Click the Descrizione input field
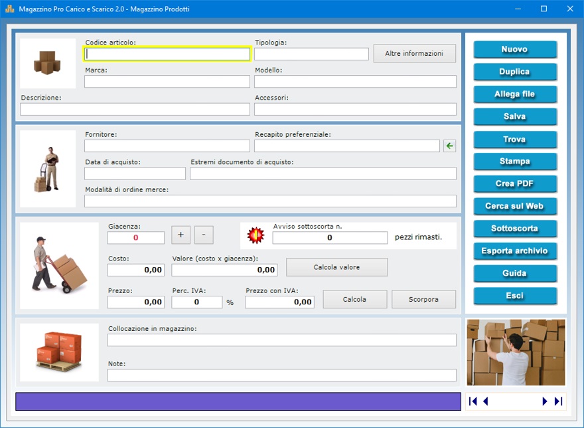This screenshot has width=584, height=428. (135, 109)
